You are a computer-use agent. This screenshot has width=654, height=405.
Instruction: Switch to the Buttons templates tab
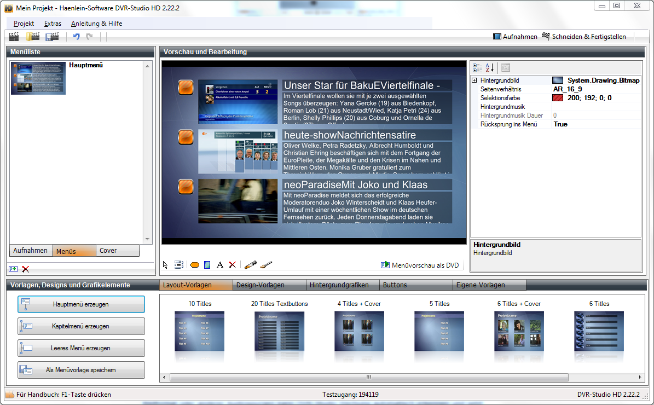(416, 285)
